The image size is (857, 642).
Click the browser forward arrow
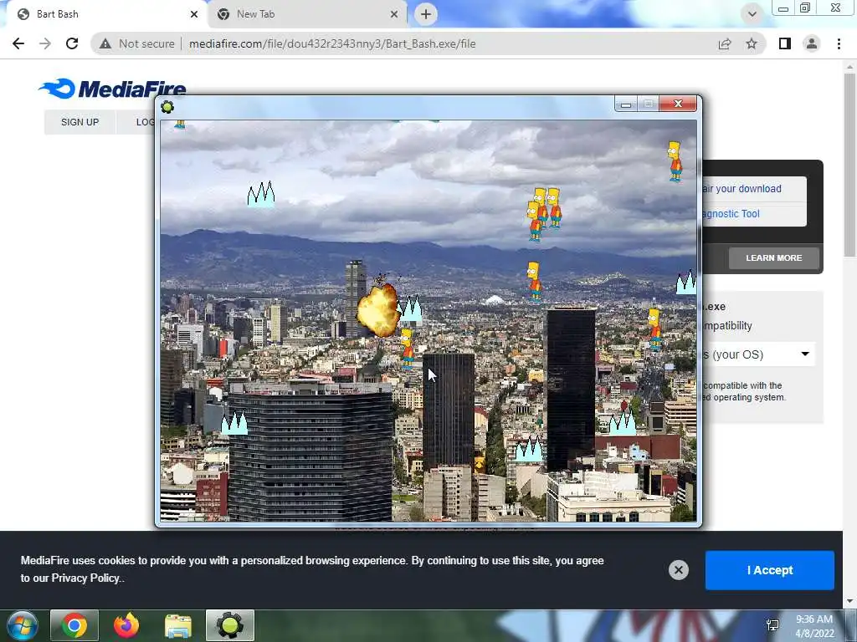(45, 43)
